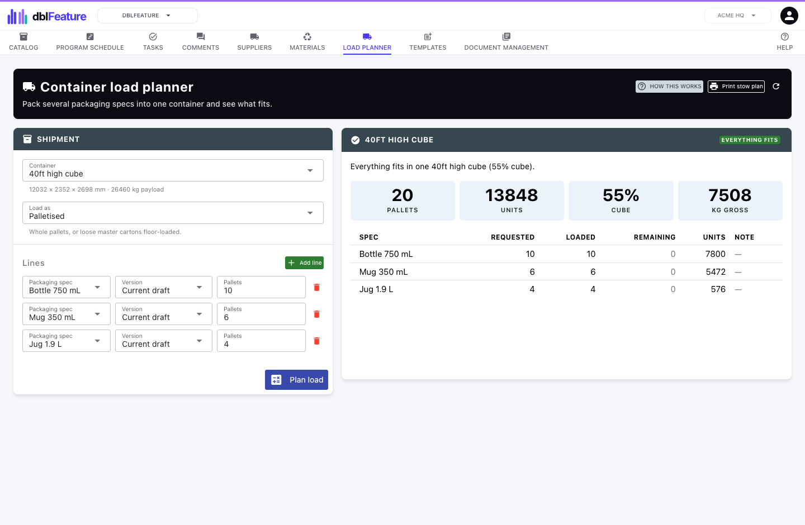
Task: Click the dblFeature logo
Action: (x=47, y=16)
